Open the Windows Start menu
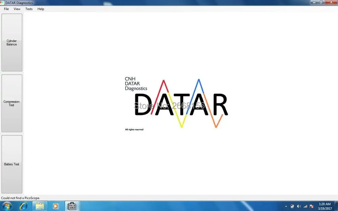Viewport: 338px width, 211px height. point(7,206)
